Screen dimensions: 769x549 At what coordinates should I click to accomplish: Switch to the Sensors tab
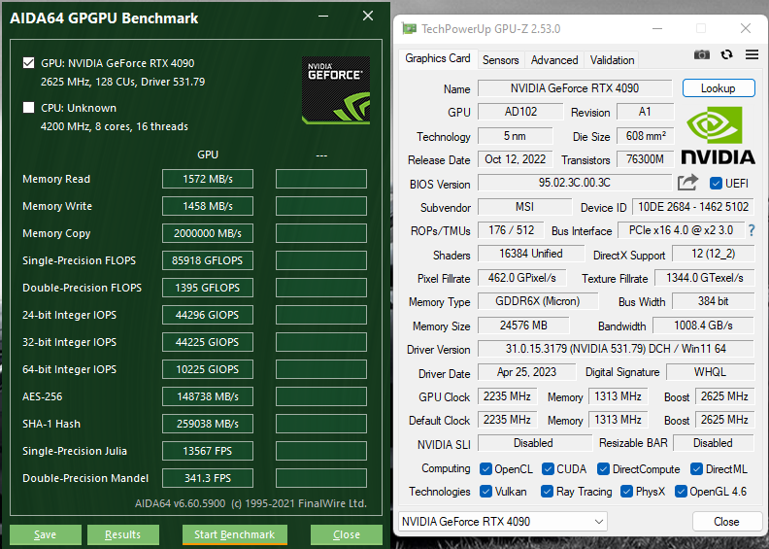coord(500,60)
